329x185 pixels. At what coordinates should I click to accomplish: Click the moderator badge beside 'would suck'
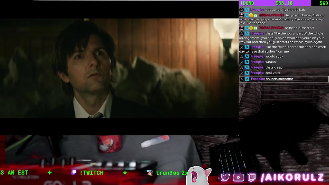pos(247,57)
